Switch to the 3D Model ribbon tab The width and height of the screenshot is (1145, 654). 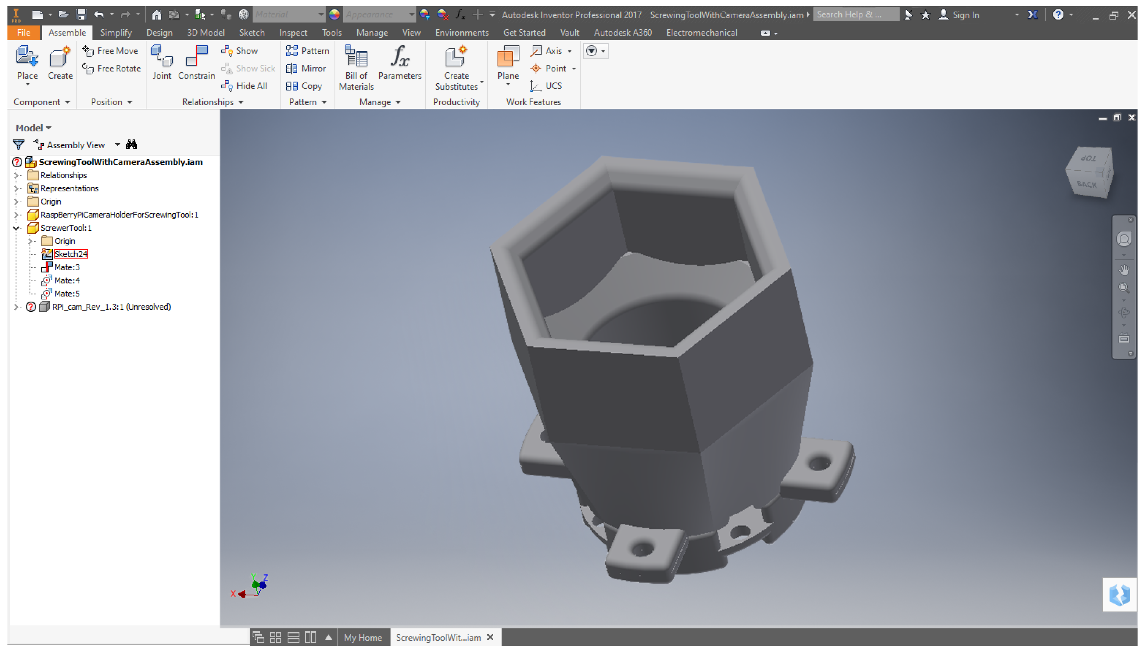pos(205,33)
